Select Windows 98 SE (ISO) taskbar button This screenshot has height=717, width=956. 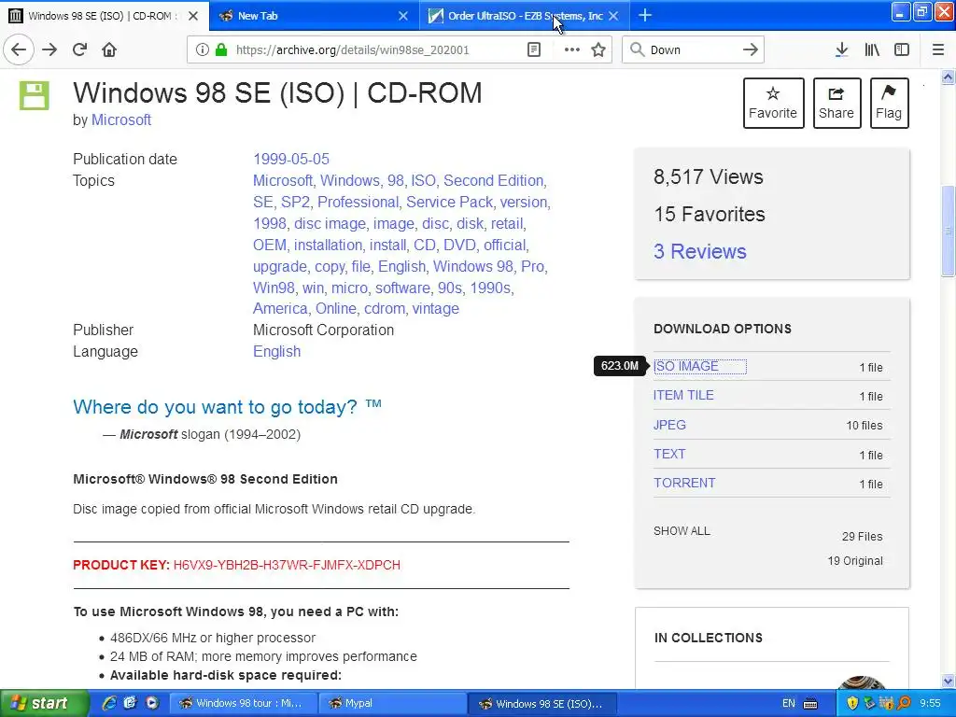click(x=542, y=703)
